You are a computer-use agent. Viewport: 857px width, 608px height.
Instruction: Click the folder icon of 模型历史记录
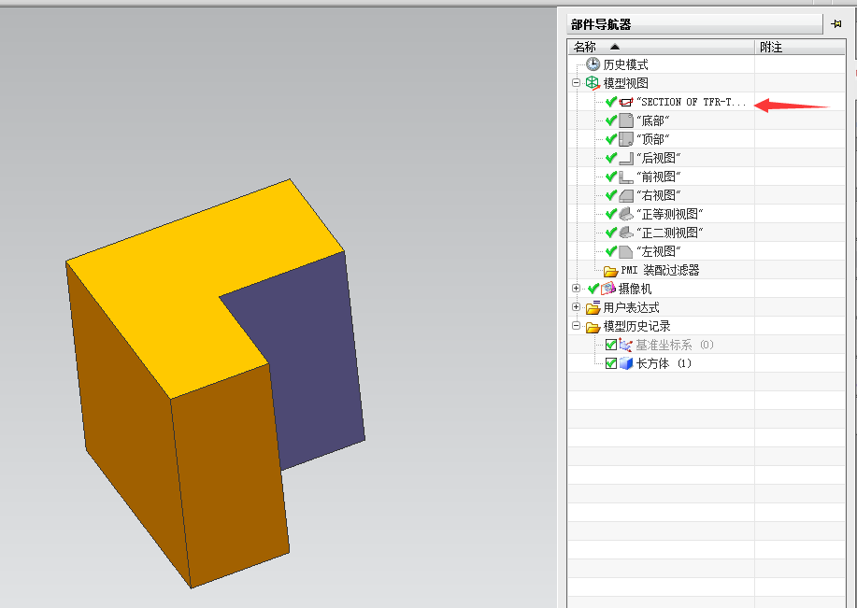[593, 327]
